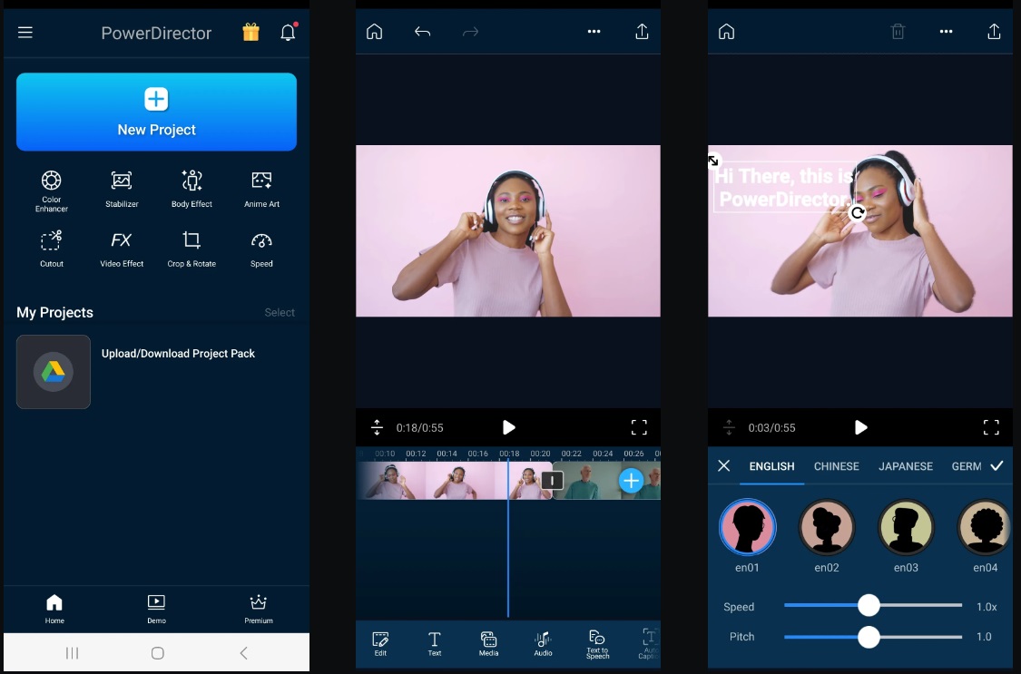Open the more options menu
Screen dimensions: 1021x674
[594, 31]
